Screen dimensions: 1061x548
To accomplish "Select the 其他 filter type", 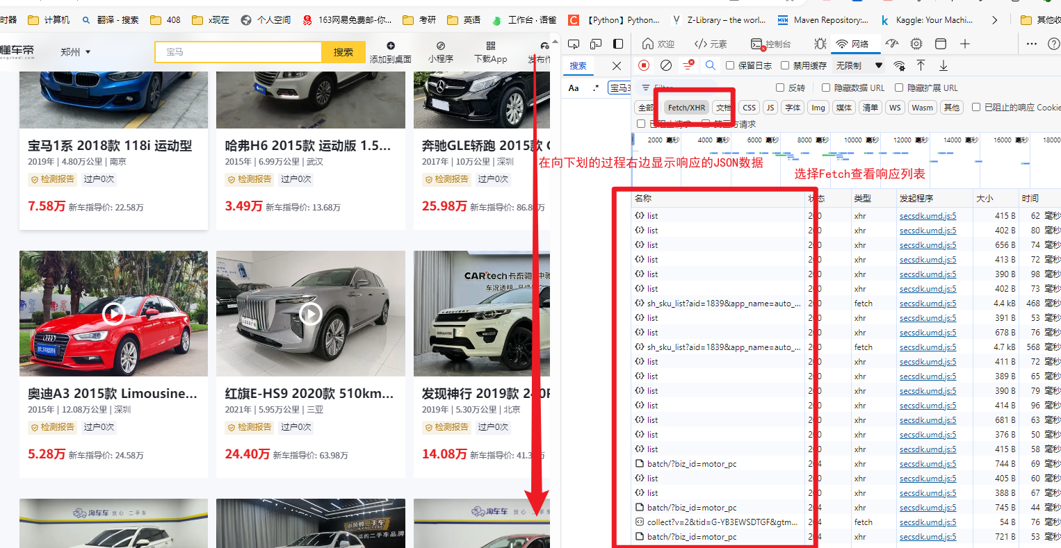I will [x=952, y=108].
